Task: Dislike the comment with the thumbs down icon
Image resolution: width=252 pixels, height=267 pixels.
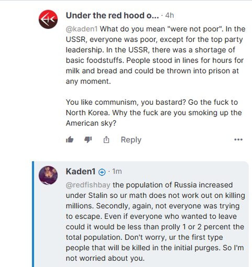Action: point(88,140)
